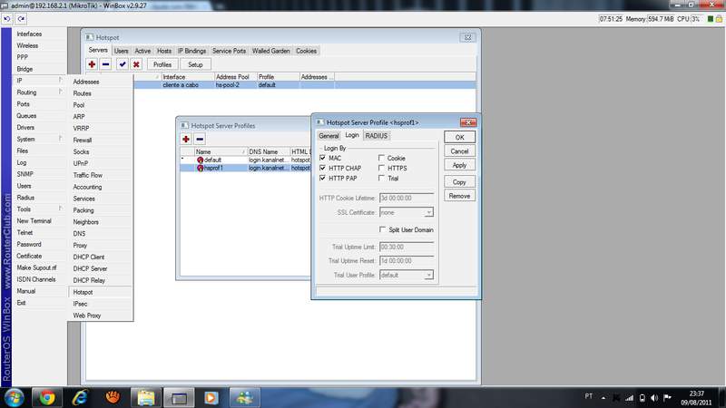Open the media player taskbar icon

(211, 397)
